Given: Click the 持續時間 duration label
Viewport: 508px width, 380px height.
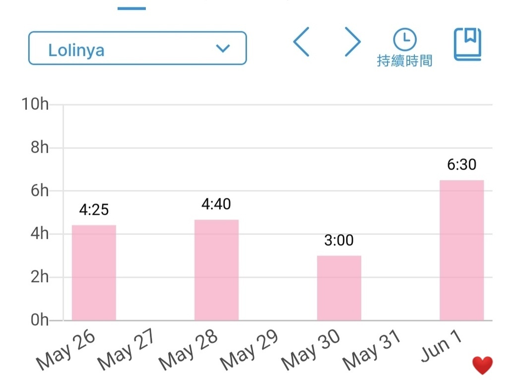Looking at the screenshot, I should [405, 61].
